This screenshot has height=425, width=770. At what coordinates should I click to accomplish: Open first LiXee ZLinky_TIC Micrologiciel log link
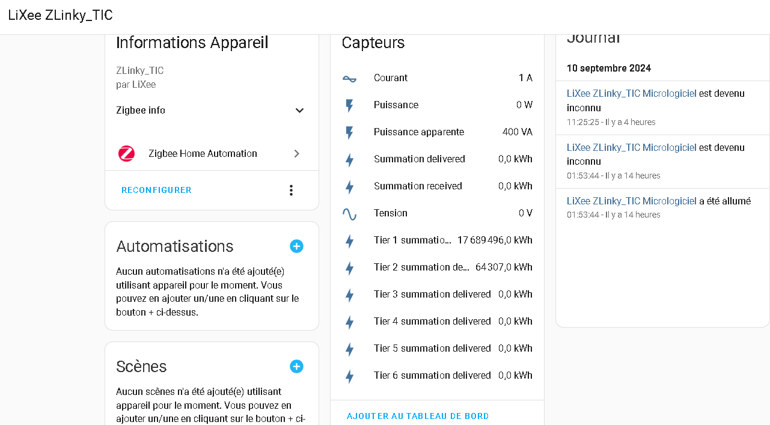[x=632, y=94]
